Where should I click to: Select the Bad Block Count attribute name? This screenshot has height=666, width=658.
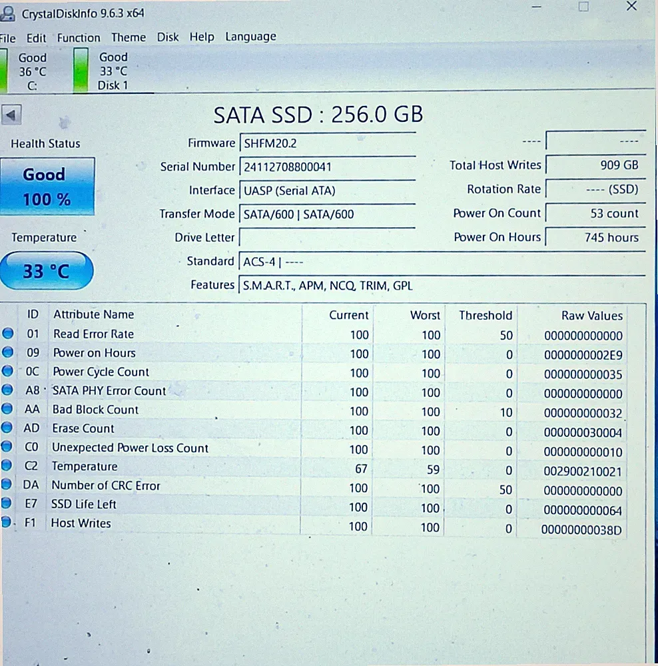(x=96, y=410)
